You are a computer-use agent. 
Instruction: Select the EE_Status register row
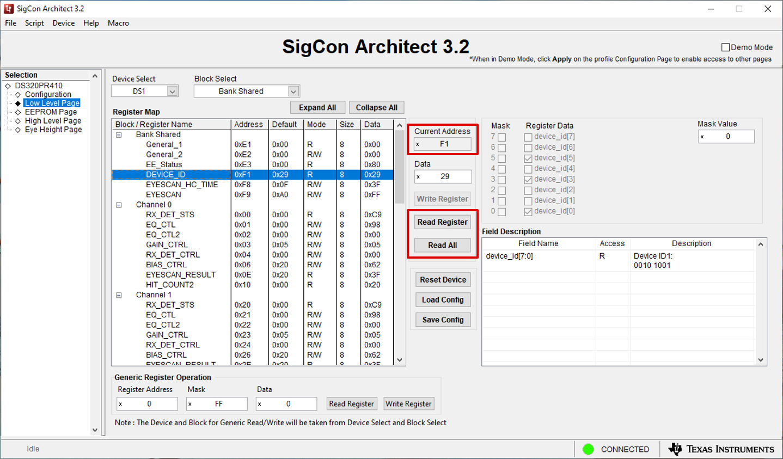[253, 164]
